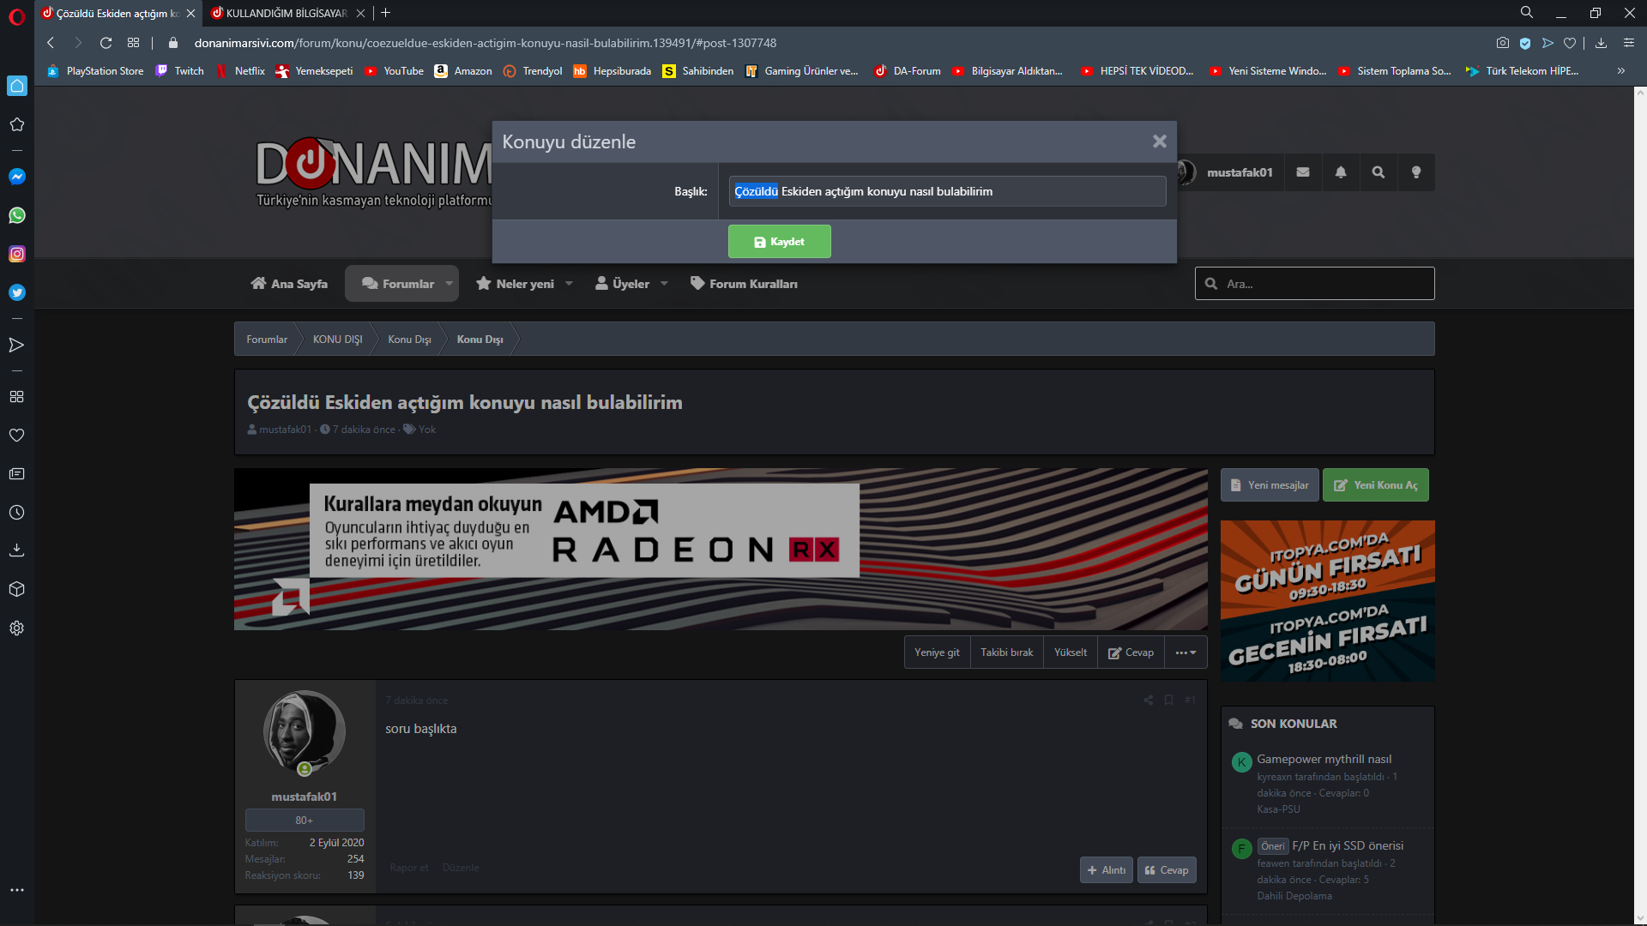This screenshot has width=1647, height=926.
Task: Click the browser address bar URL
Action: (485, 43)
